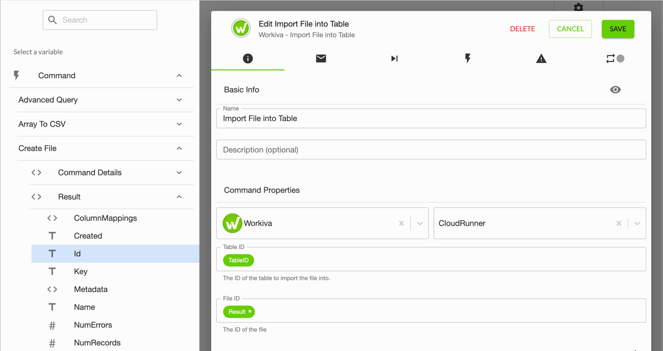The height and width of the screenshot is (351, 663).
Task: Clear the Workiva connector selection
Action: [x=401, y=224]
